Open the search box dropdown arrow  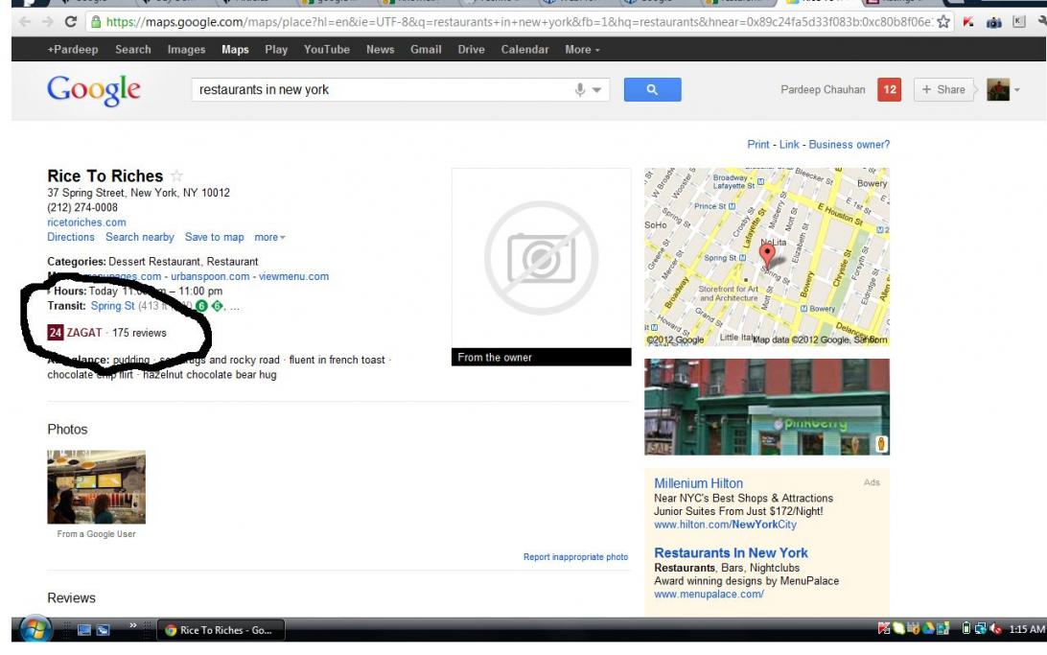coord(597,89)
